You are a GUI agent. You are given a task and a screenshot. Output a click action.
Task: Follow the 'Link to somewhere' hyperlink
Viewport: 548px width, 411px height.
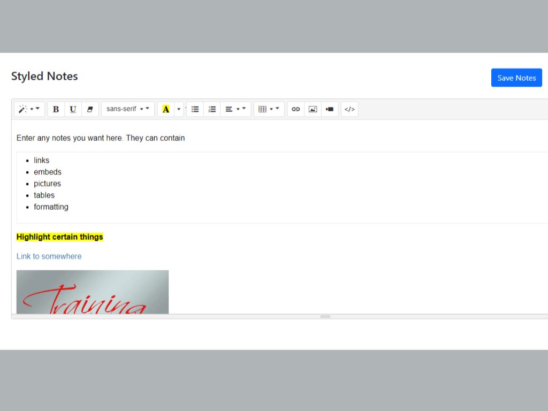pyautogui.click(x=49, y=256)
